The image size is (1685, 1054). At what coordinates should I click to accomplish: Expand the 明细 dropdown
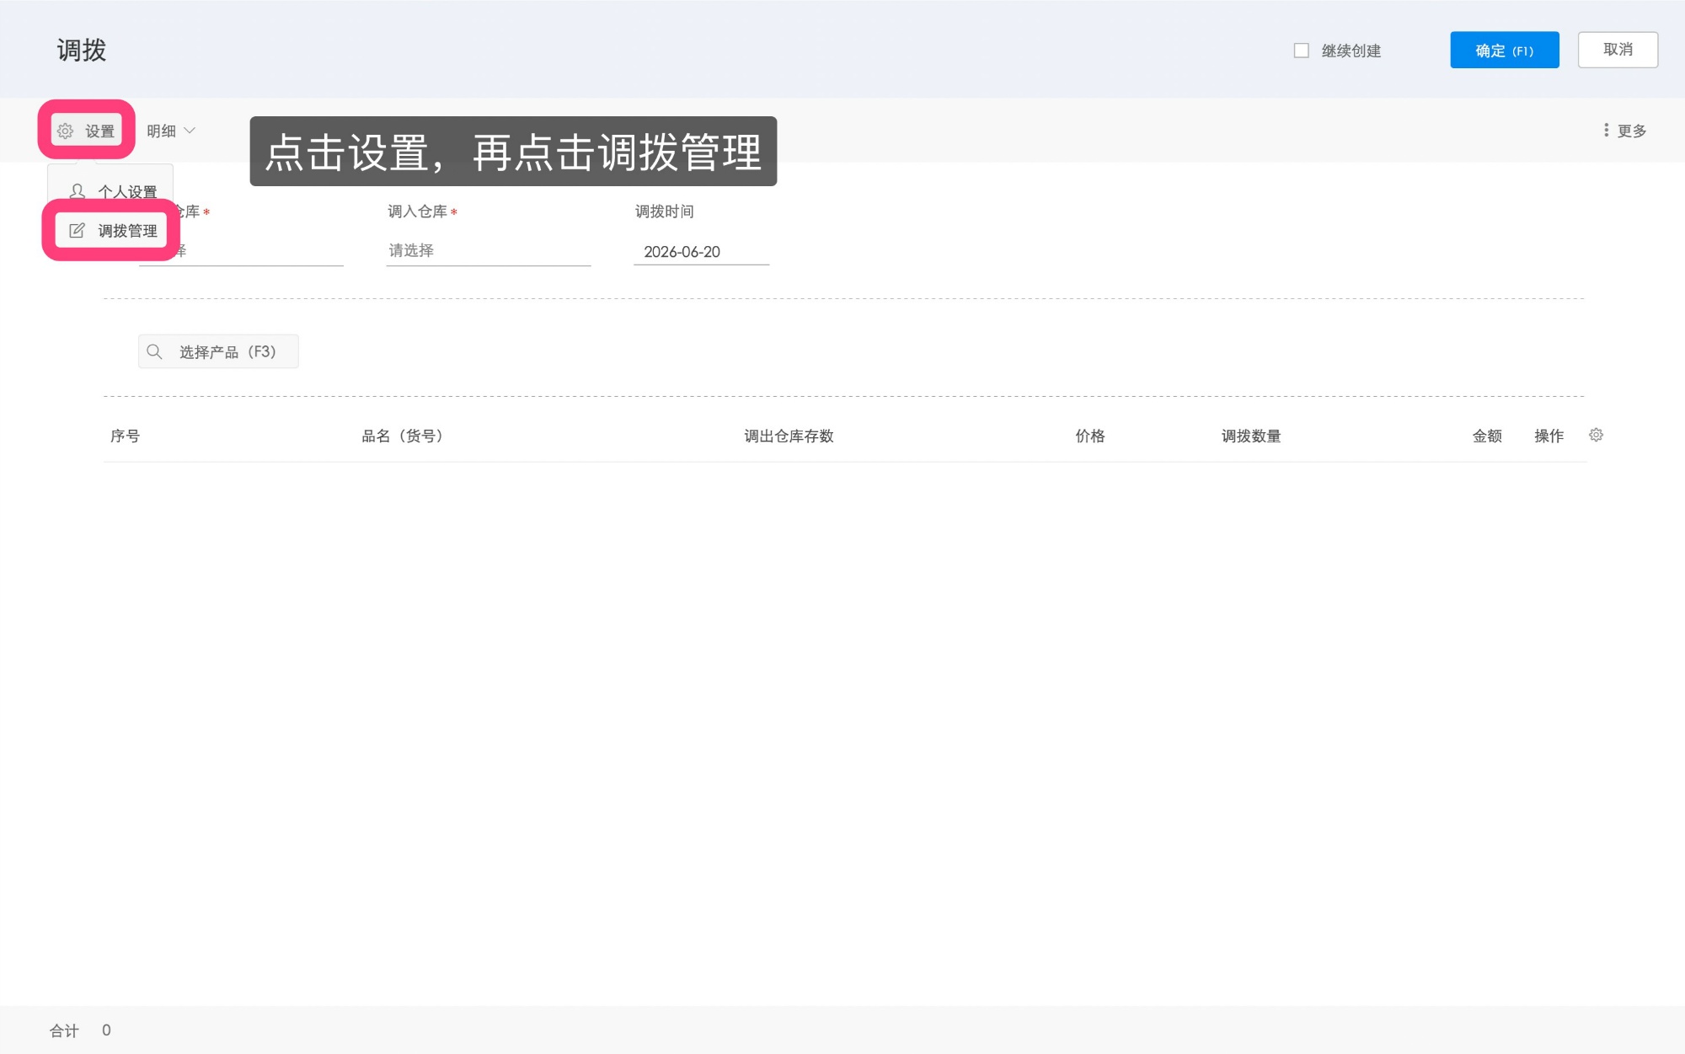pos(171,131)
